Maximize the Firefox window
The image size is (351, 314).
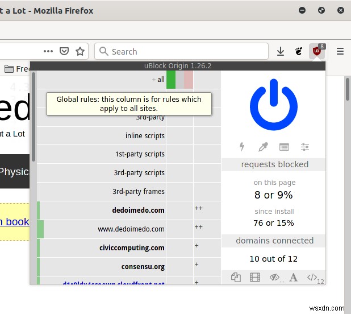pos(321,10)
